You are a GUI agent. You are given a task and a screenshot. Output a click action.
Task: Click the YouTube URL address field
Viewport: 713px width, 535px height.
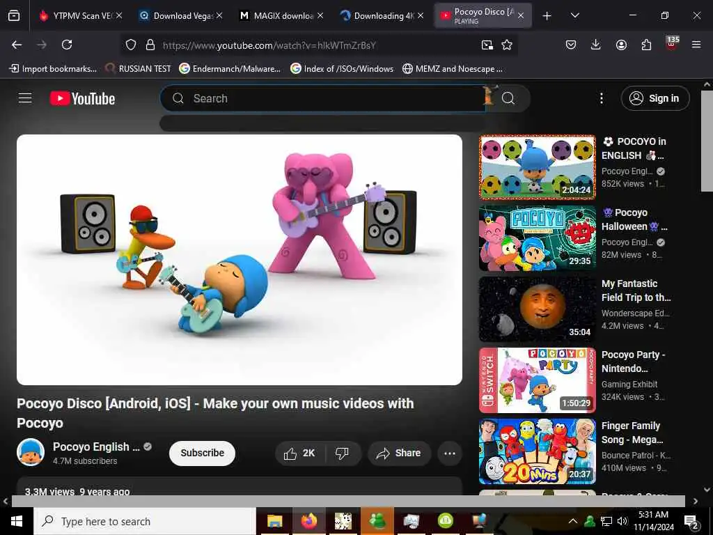coord(318,45)
